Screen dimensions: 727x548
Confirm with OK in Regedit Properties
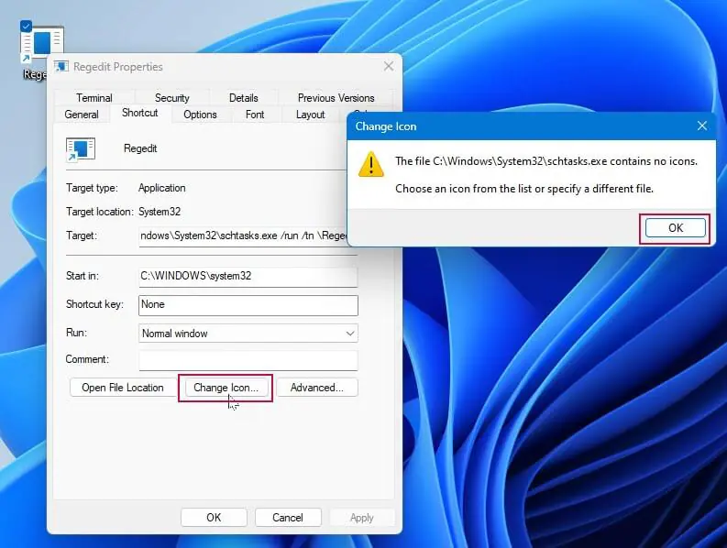pyautogui.click(x=214, y=518)
